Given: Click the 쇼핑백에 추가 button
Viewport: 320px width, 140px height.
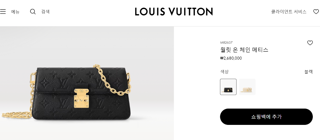Looking at the screenshot, I should (266, 117).
